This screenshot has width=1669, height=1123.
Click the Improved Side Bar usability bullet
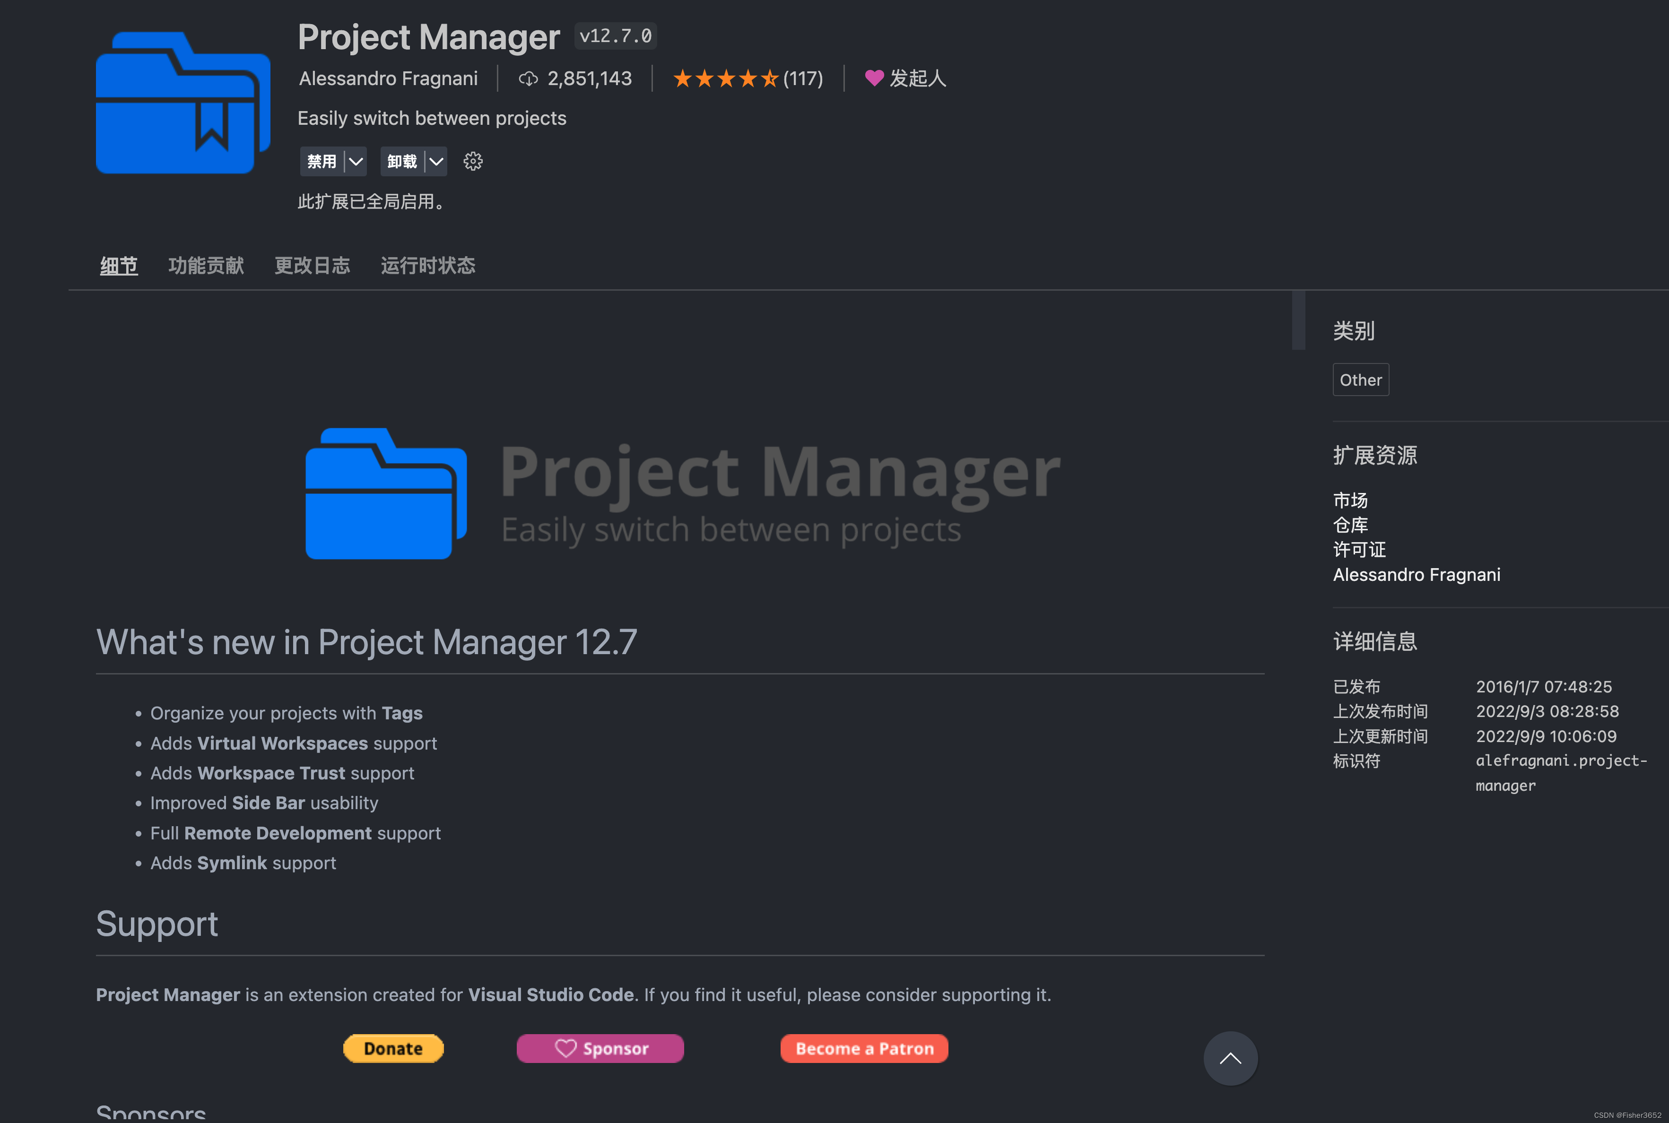[x=264, y=803]
